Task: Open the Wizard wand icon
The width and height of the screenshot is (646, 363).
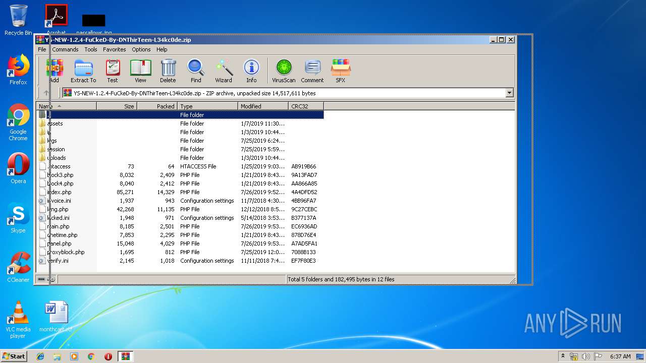Action: 224,71
